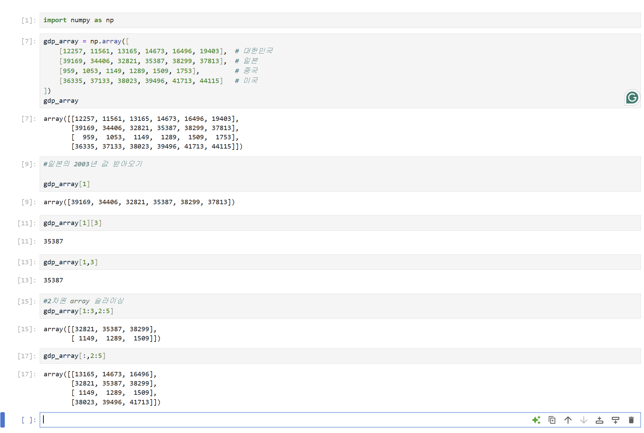Click the #일본의 2003년 값 받아오기 comment
Viewport: 644px width, 433px height.
pos(93,164)
